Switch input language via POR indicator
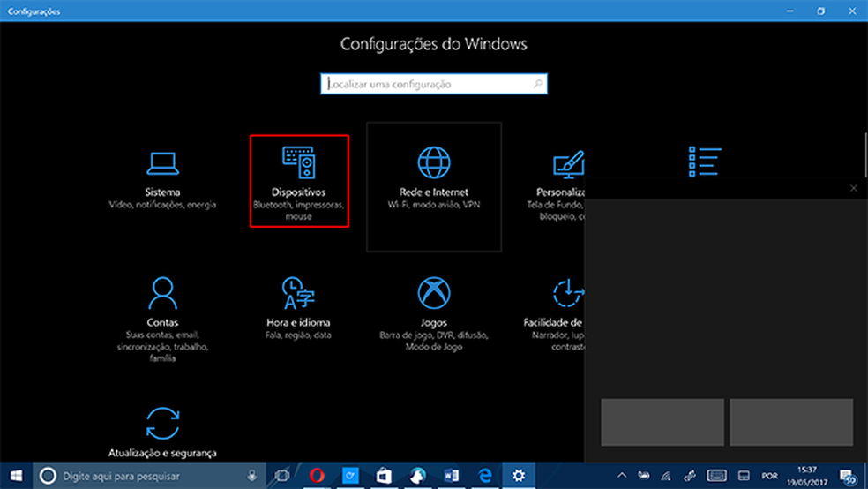 coord(769,476)
